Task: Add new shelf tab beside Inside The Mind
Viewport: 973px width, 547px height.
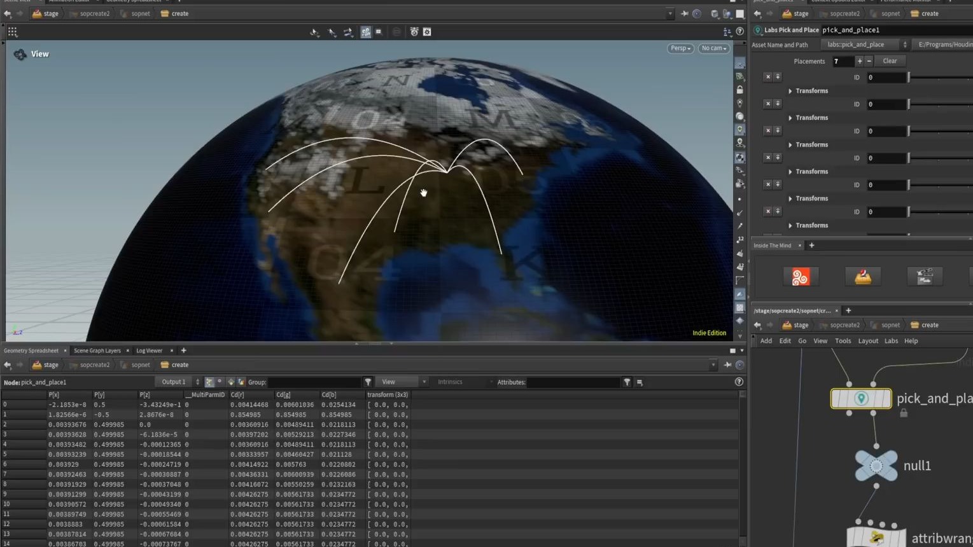Action: [811, 246]
